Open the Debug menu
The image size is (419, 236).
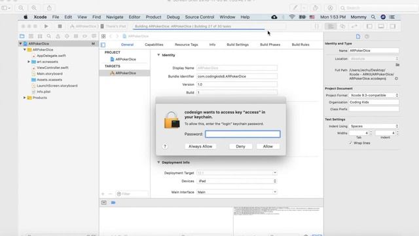(173, 17)
